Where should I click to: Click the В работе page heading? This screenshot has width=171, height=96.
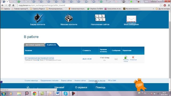click(x=31, y=37)
